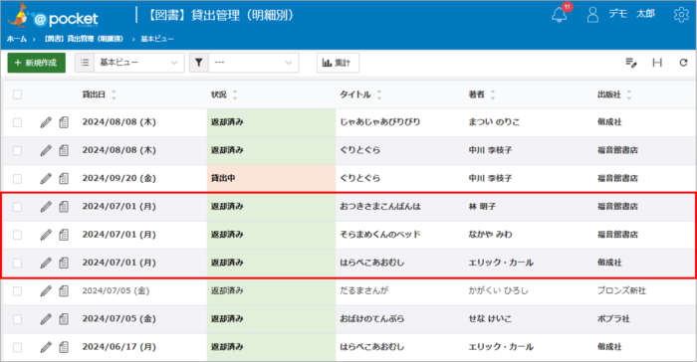
Task: Check the 2024/07/01 はらぺこあおむし row checkbox
Action: pos(17,263)
